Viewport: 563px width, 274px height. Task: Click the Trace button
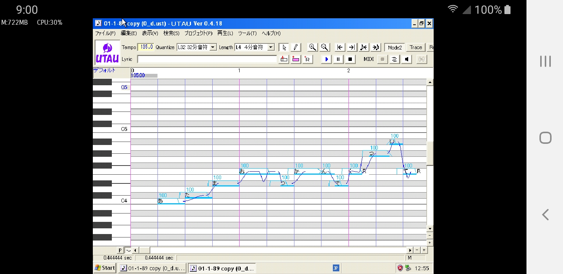coord(416,47)
